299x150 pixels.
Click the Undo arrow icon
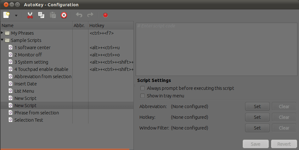pyautogui.click(x=79, y=15)
